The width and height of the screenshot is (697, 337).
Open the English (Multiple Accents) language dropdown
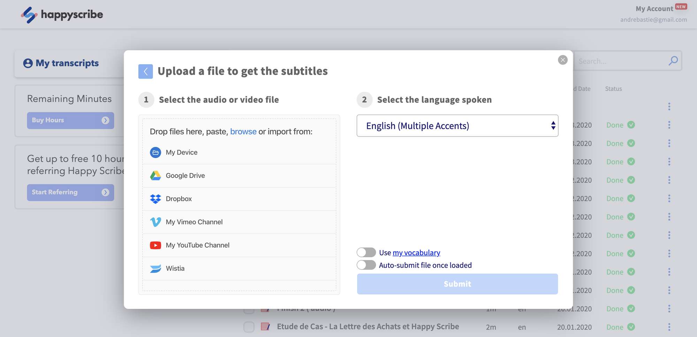click(x=458, y=126)
